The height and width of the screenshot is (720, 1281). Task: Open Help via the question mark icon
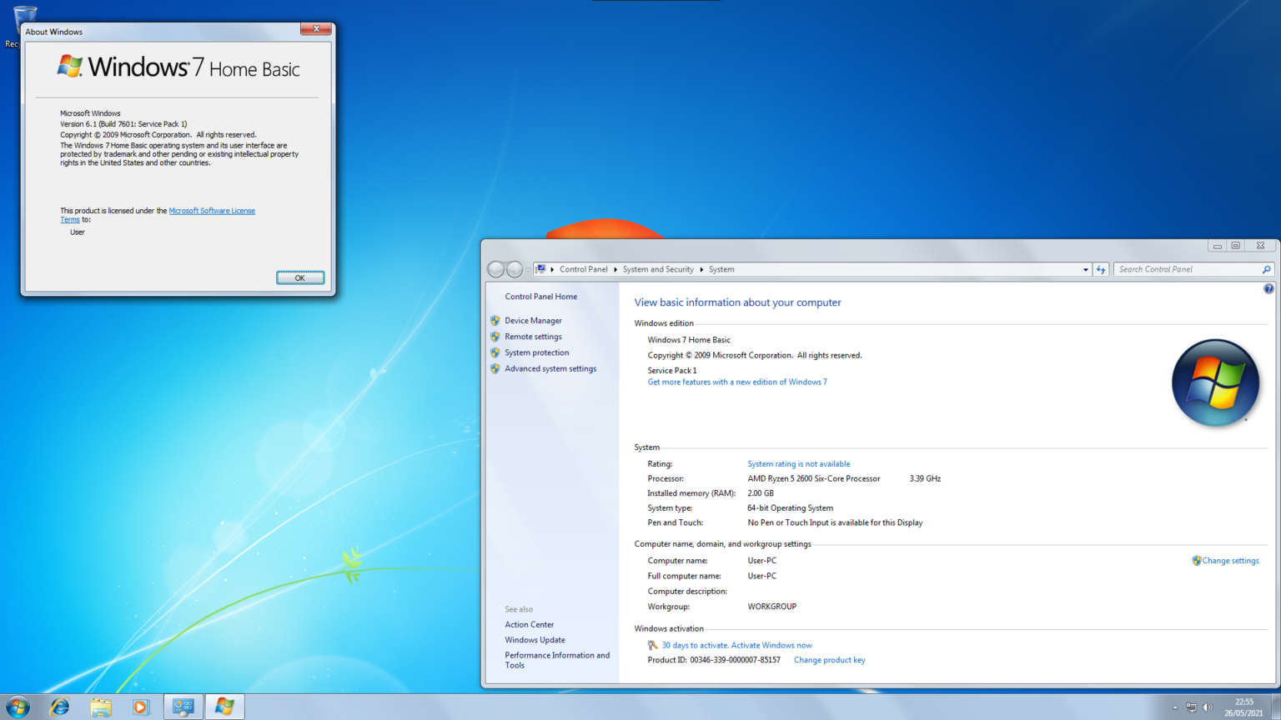(x=1268, y=288)
